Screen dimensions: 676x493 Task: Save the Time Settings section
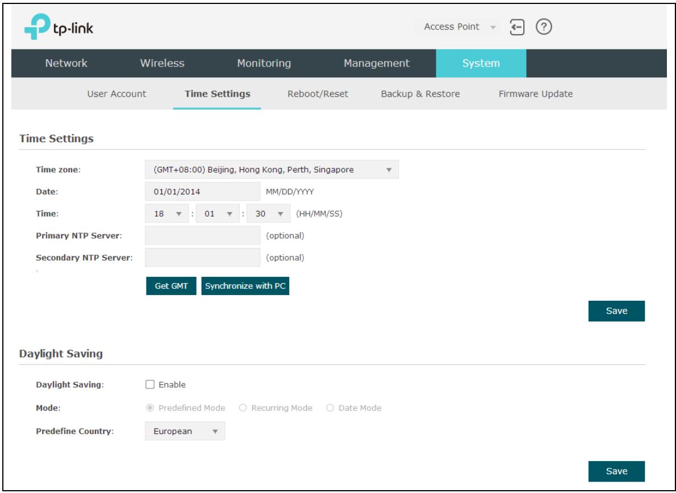[x=616, y=311]
